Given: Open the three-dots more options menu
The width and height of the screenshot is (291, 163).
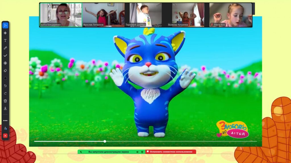Looking at the screenshot, I should (x=5, y=121).
